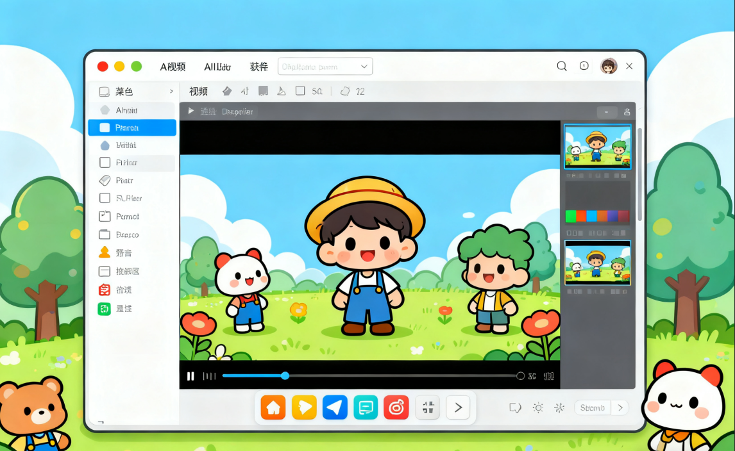Click the pill-shaped text button at bottom right
This screenshot has width=735, height=451.
[592, 407]
